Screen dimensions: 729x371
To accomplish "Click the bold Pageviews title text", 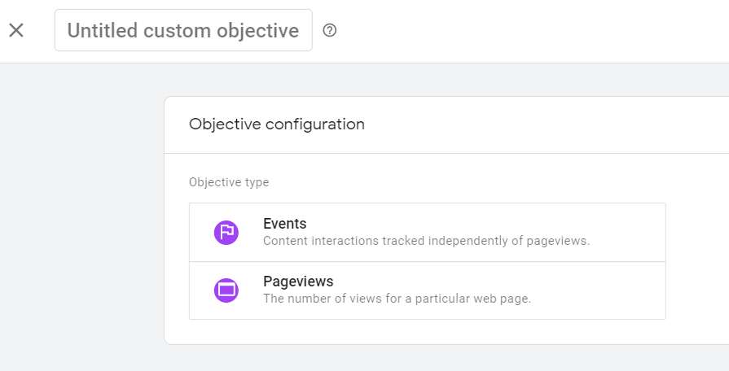I will tap(298, 282).
